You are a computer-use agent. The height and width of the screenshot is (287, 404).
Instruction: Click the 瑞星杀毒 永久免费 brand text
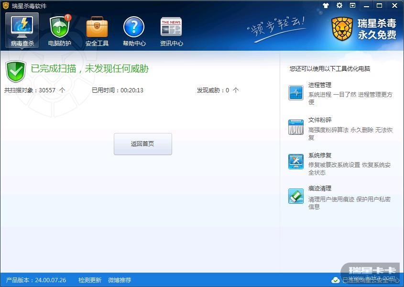377,29
